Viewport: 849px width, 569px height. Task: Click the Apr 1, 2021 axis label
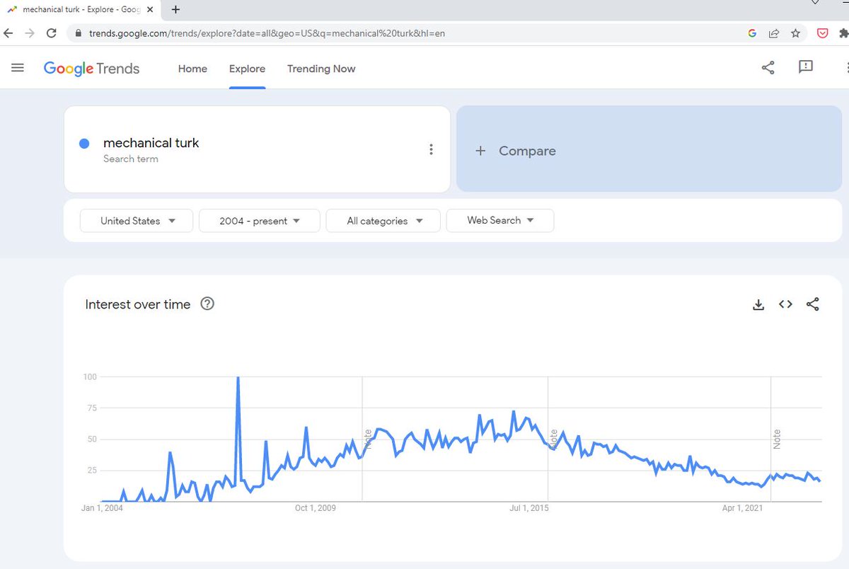point(743,508)
